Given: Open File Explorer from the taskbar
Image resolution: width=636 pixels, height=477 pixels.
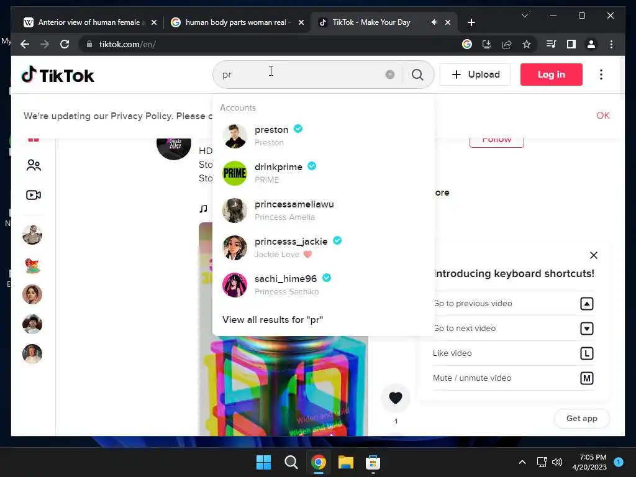Looking at the screenshot, I should point(345,462).
